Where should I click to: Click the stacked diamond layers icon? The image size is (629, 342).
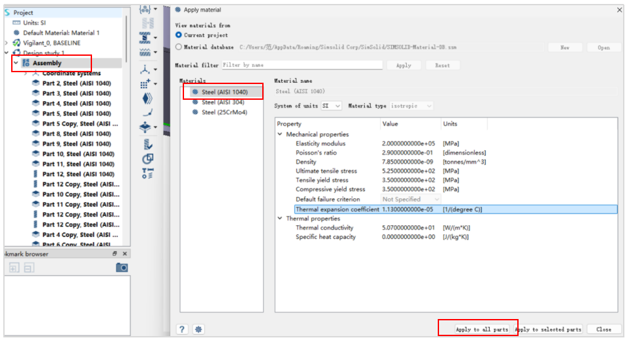point(147,98)
